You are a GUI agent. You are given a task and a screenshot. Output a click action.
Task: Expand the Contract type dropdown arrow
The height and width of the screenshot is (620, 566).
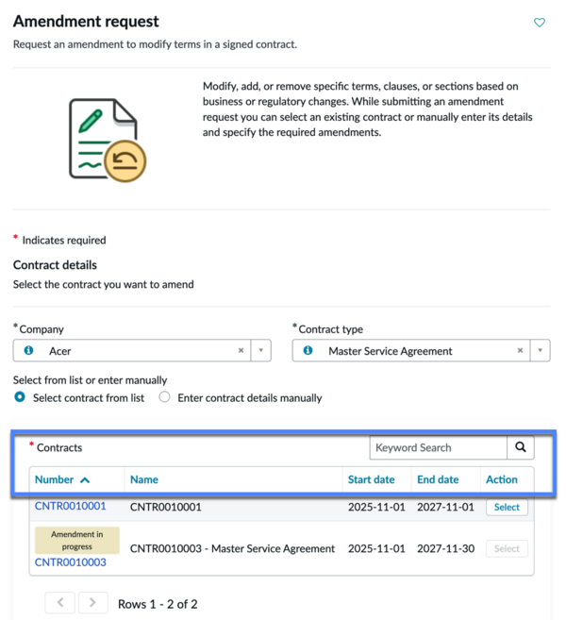tap(540, 350)
